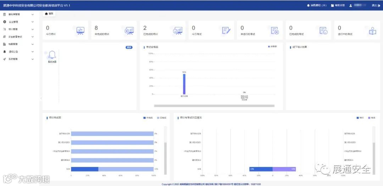
Task: Open the 帮助手册 help manual icon
Action: (332, 5)
